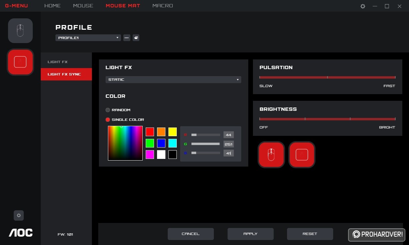The height and width of the screenshot is (245, 409).
Task: Go to the MACRO tab
Action: pos(163,6)
